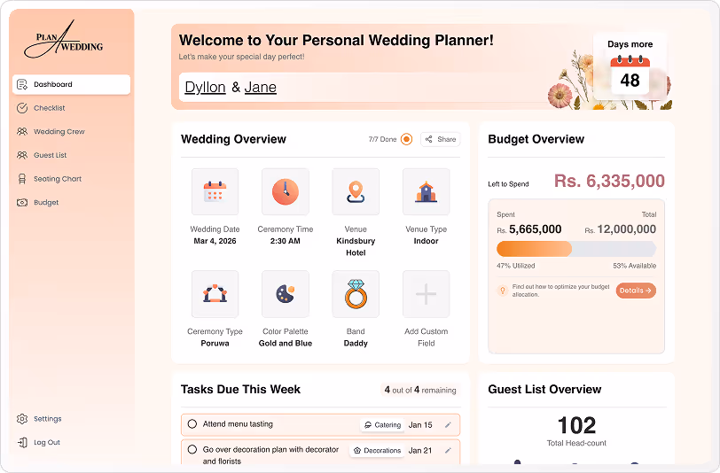Viewport: 720px width, 473px height.
Task: Click the Color Palette icon
Action: pyautogui.click(x=286, y=294)
